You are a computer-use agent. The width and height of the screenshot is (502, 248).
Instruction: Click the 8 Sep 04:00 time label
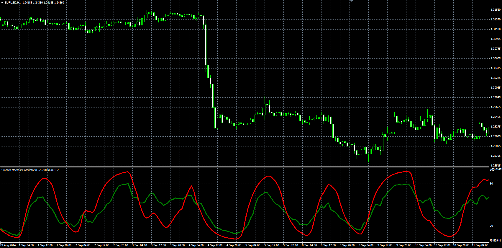click(x=309, y=245)
